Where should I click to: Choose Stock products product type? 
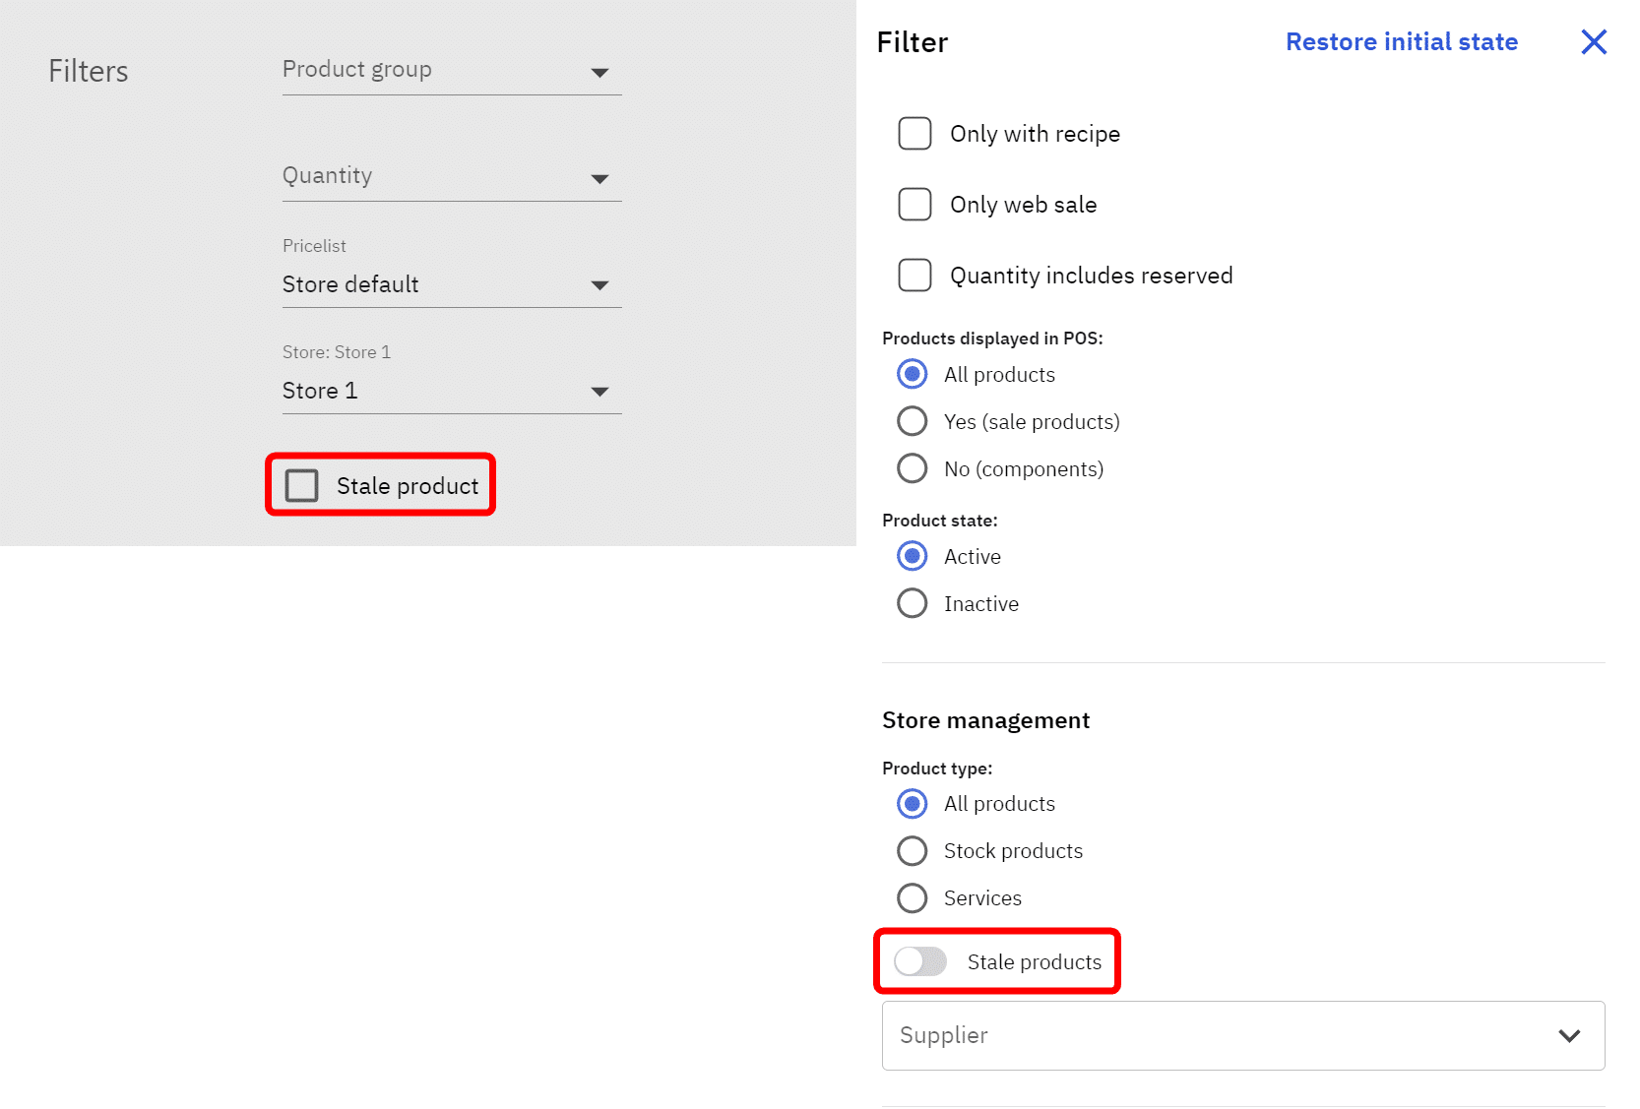click(x=913, y=851)
